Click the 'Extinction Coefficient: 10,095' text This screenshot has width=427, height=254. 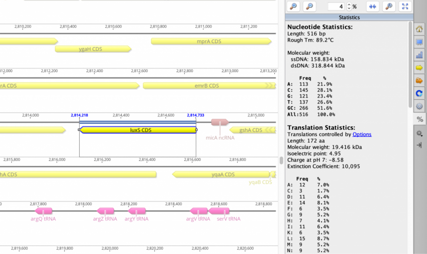(x=324, y=166)
